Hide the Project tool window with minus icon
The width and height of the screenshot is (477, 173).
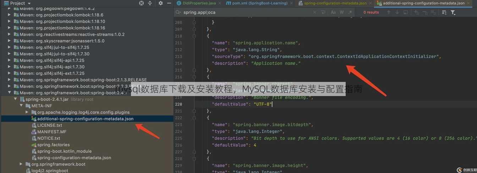[x=169, y=3]
